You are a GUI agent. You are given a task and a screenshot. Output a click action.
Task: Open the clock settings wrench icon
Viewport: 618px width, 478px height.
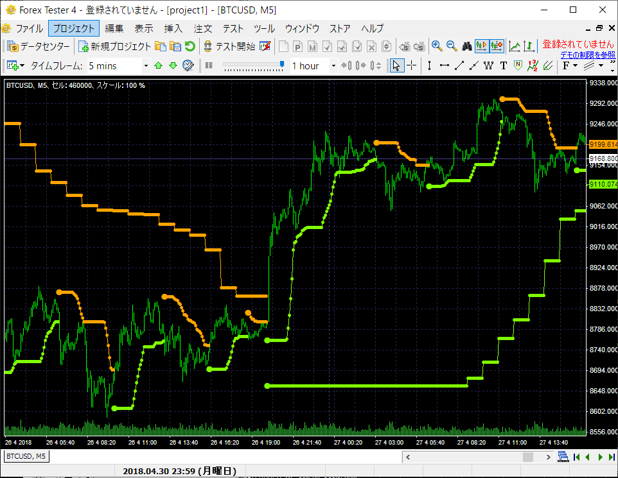click(x=188, y=65)
